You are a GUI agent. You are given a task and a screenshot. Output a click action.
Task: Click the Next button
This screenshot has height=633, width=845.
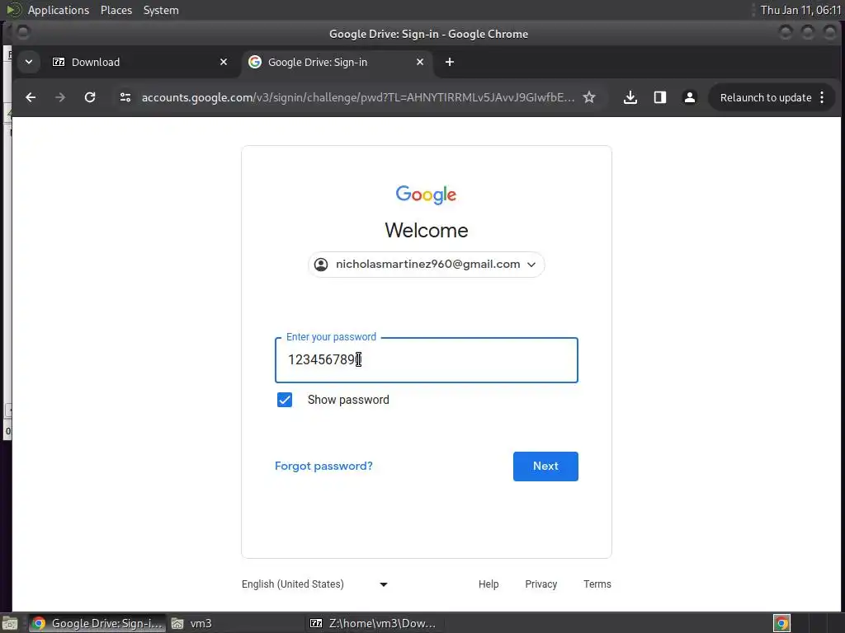pos(545,467)
